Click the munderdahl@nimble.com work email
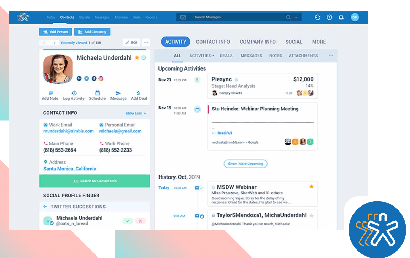410x258 pixels. pyautogui.click(x=69, y=131)
